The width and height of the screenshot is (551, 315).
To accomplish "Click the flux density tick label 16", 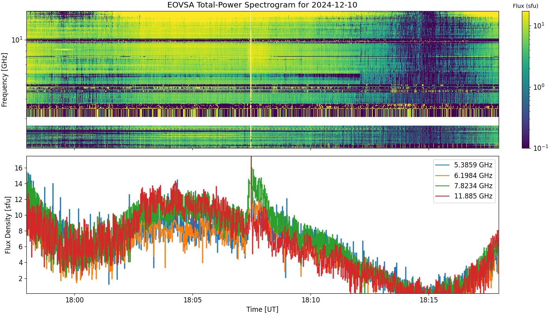I will click(x=19, y=168).
